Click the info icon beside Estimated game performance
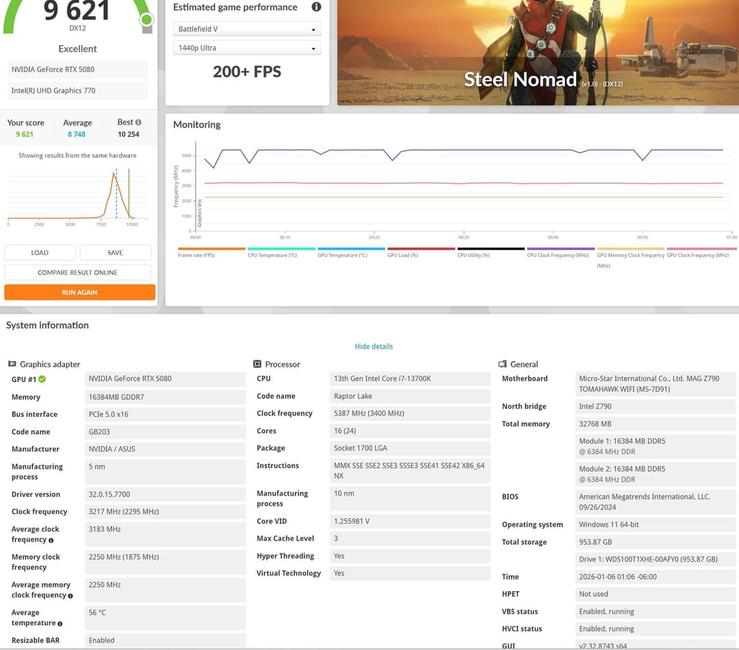 click(x=316, y=8)
